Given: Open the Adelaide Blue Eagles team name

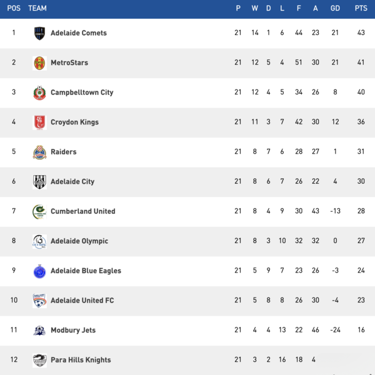Looking at the screenshot, I should 86,271.
